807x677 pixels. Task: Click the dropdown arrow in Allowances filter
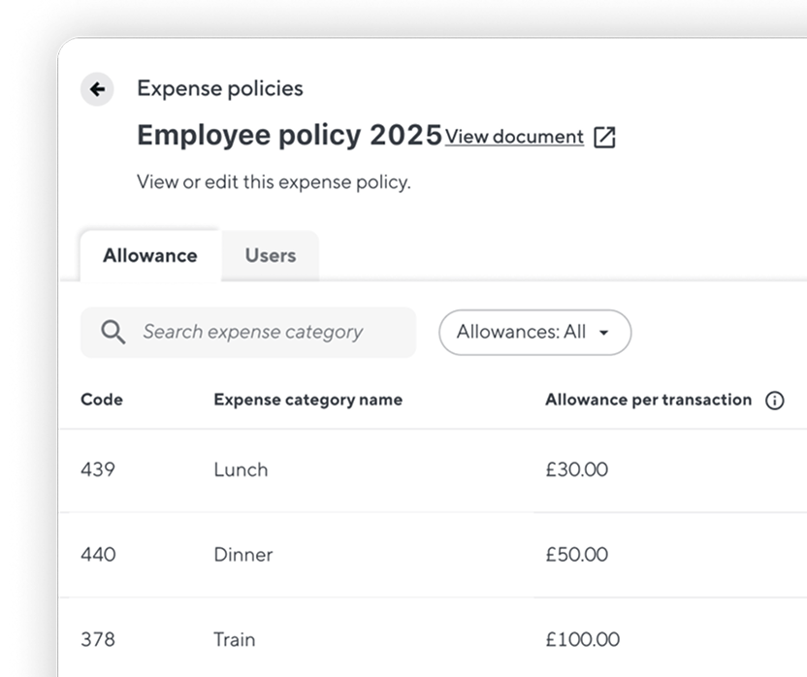click(x=603, y=333)
